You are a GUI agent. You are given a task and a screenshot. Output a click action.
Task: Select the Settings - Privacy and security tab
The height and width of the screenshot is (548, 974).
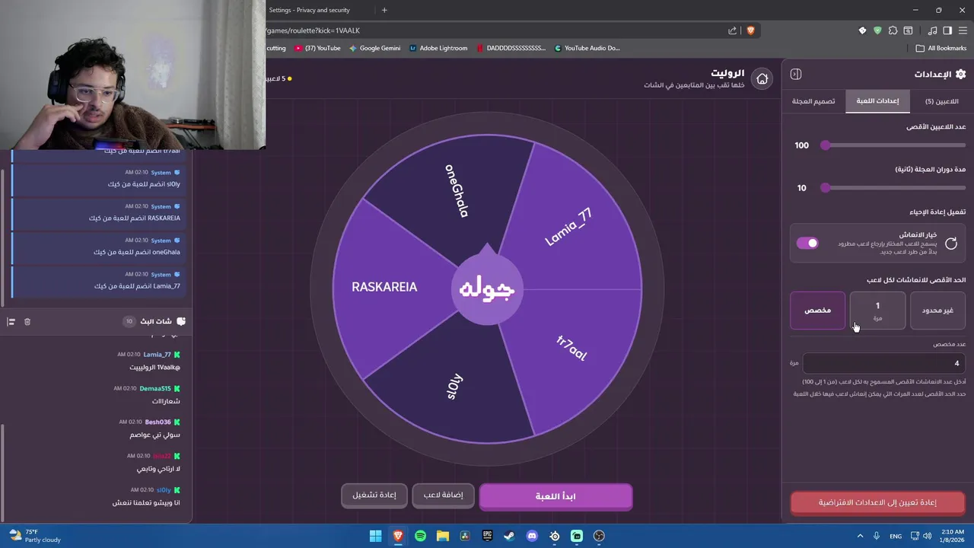(310, 10)
